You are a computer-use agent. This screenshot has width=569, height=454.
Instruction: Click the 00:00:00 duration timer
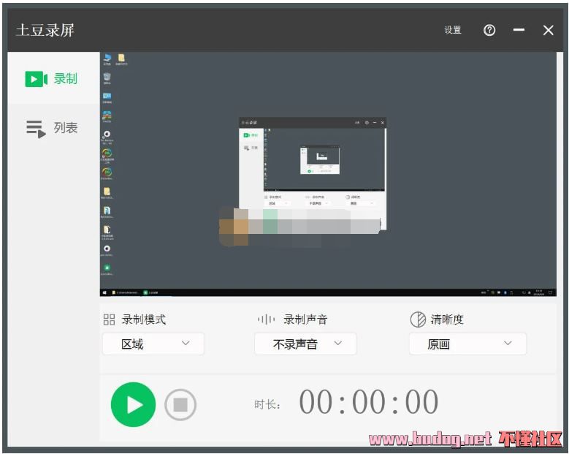368,401
